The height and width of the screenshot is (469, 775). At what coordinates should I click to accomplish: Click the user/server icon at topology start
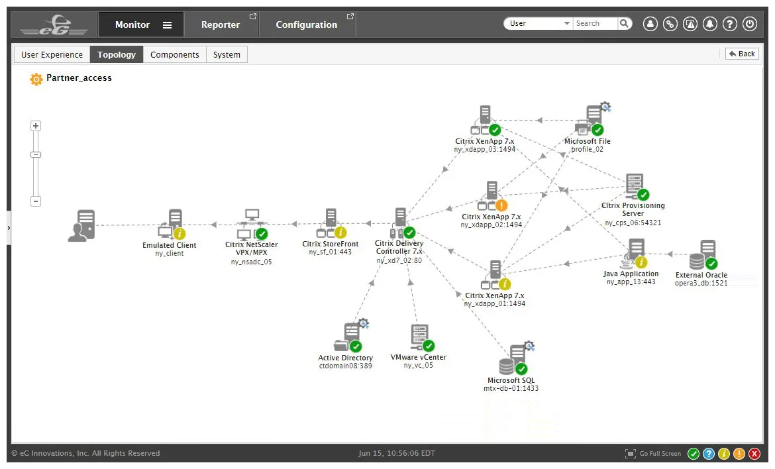pos(81,225)
